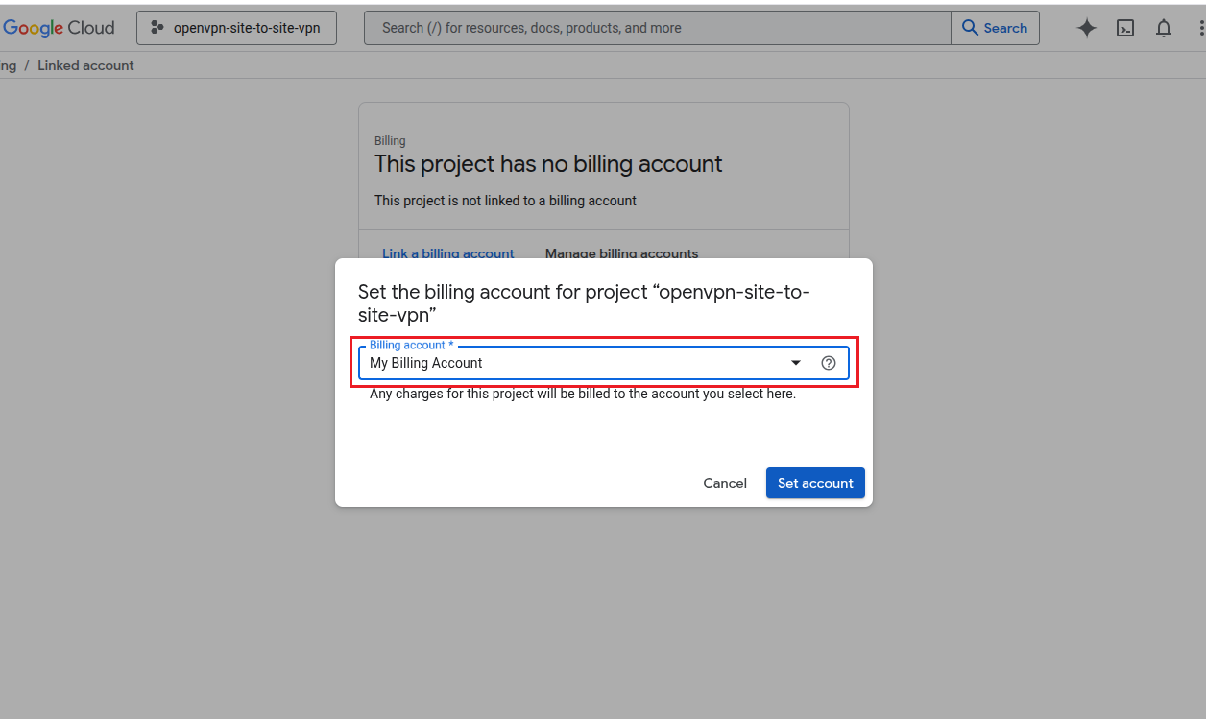
Task: Click the My Billing Account select field
Action: [x=603, y=363]
